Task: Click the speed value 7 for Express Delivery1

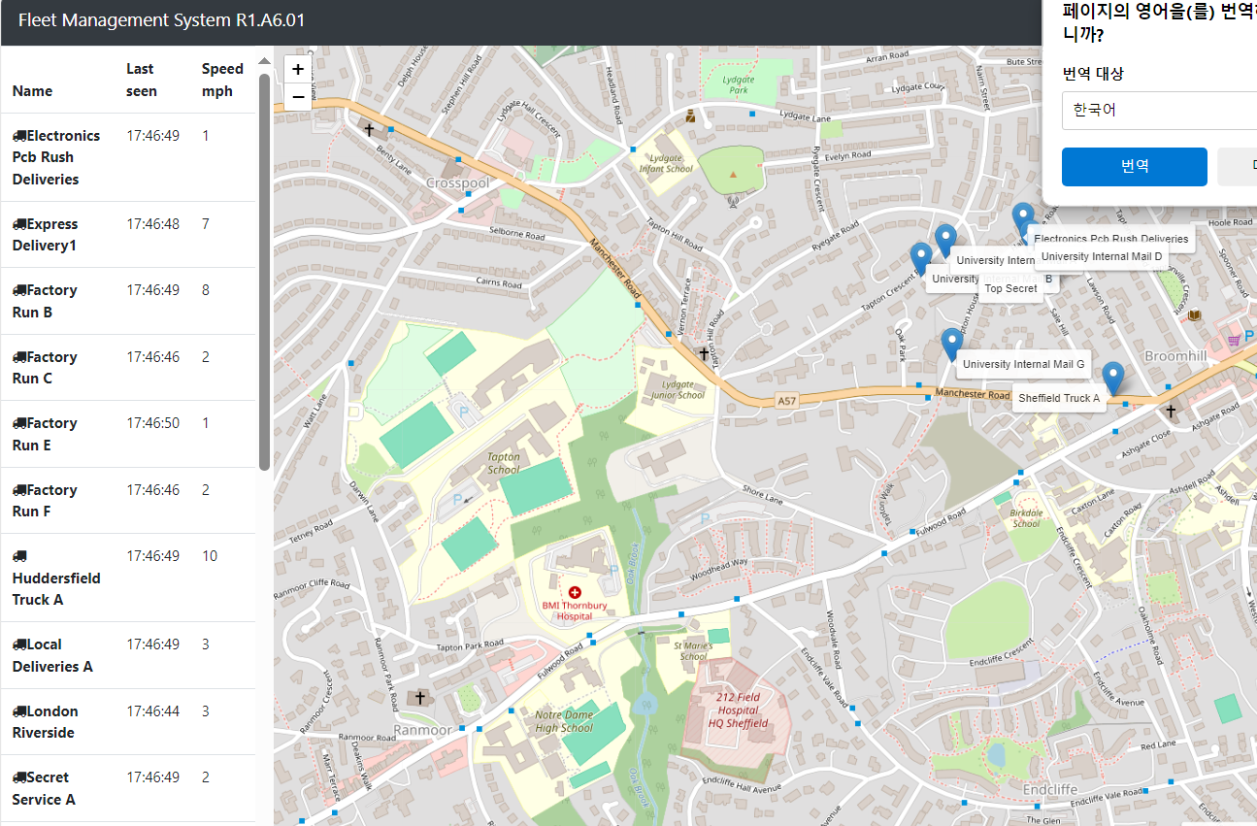Action: (206, 224)
